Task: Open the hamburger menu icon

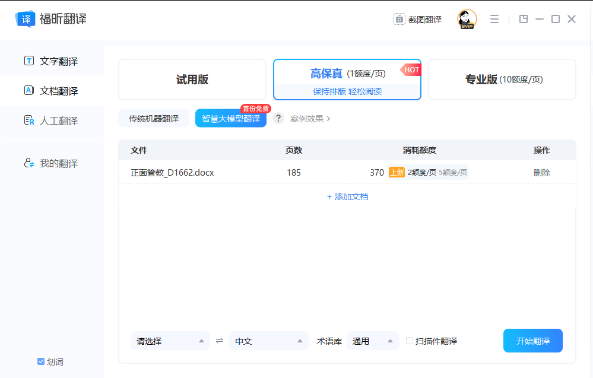Action: 494,19
